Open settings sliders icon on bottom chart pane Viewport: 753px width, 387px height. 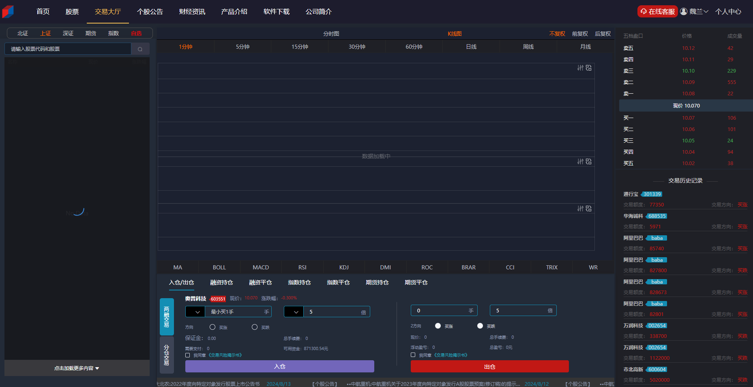(580, 209)
